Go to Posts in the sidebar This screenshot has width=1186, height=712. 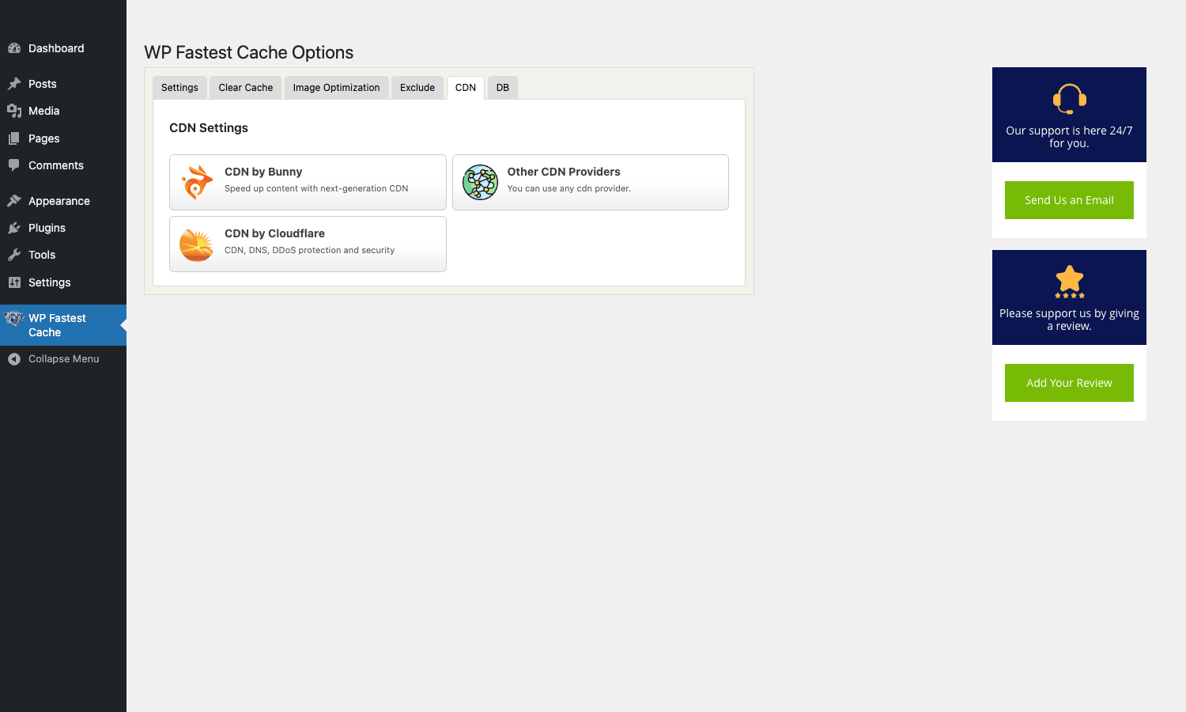point(63,84)
